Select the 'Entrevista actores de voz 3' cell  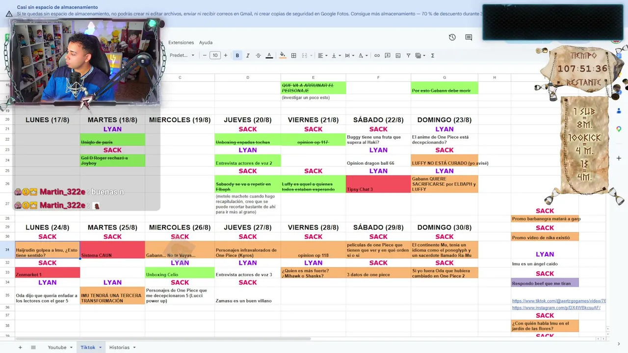[x=248, y=273]
